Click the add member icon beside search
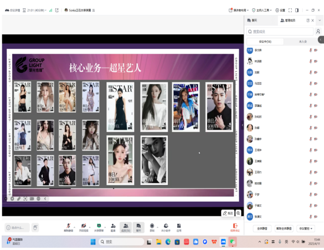This screenshot has height=250, width=324. pyautogui.click(x=318, y=32)
